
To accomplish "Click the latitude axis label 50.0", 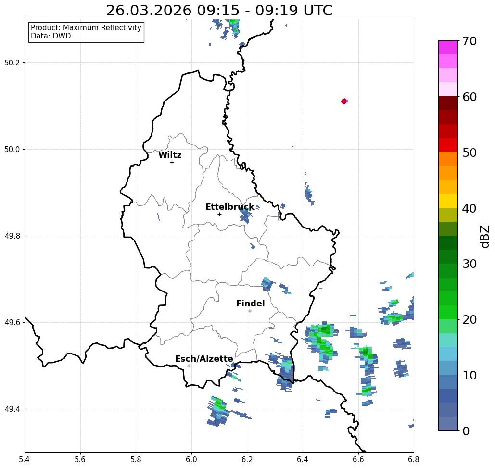I will point(12,149).
